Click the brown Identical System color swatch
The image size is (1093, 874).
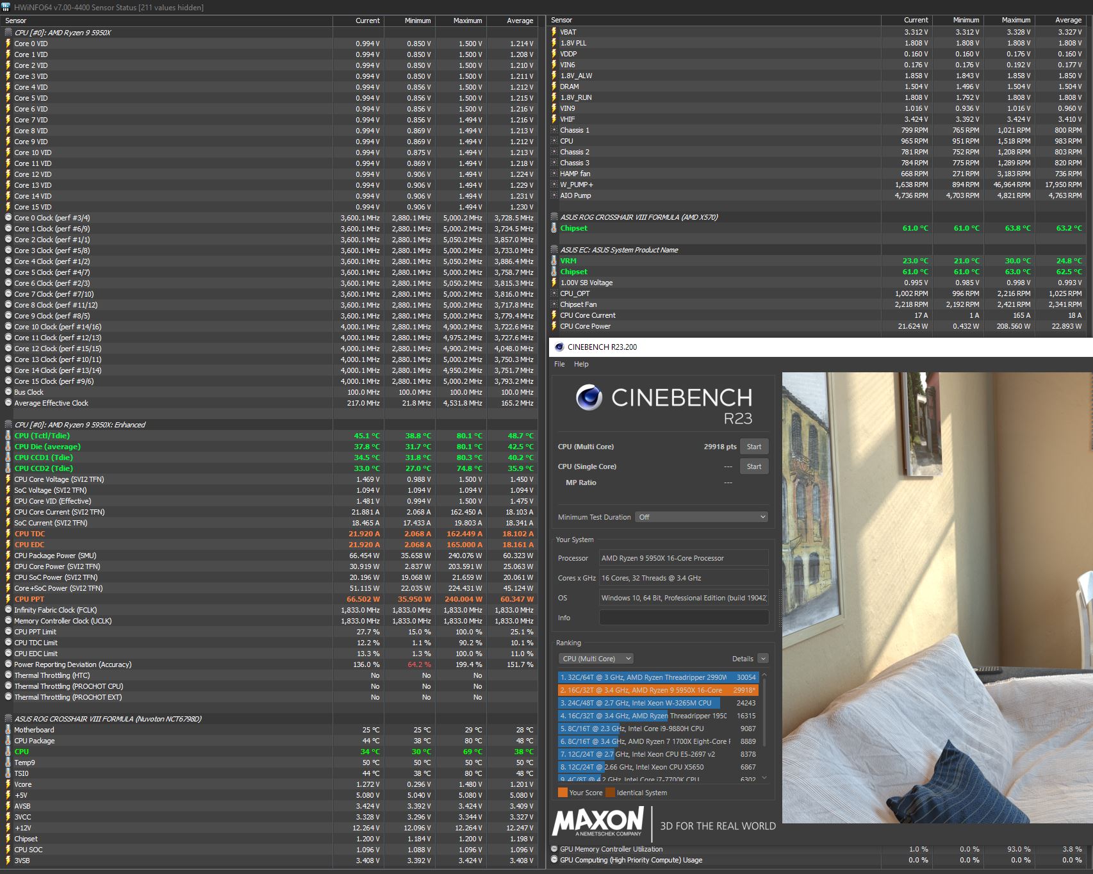[x=610, y=793]
